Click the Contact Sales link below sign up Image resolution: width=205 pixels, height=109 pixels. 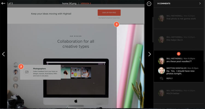(x=116, y=18)
